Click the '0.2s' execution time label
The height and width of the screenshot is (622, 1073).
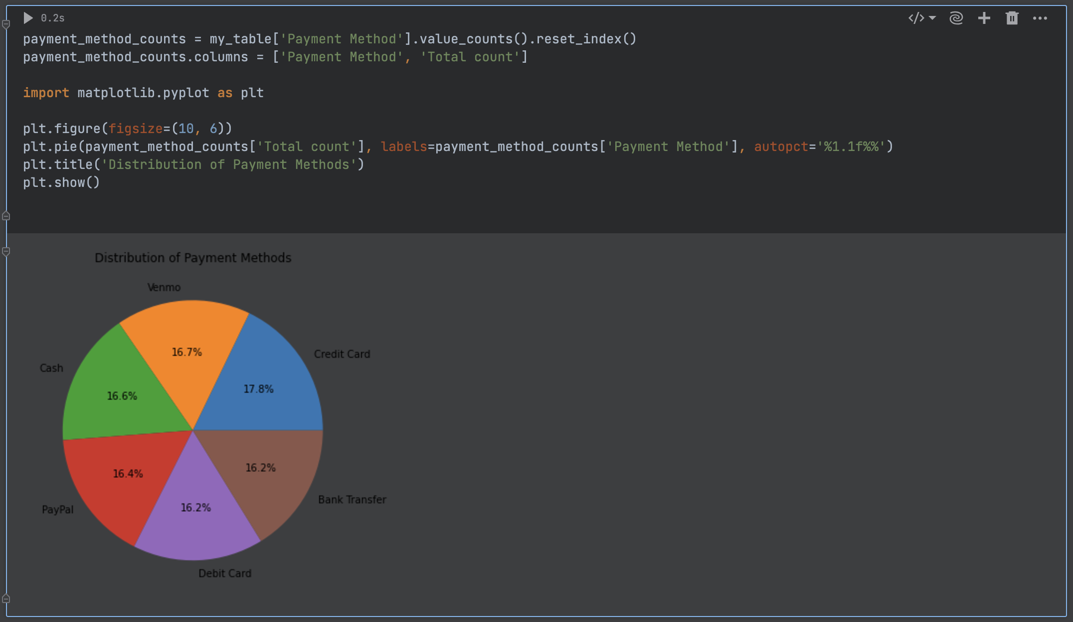click(x=53, y=18)
